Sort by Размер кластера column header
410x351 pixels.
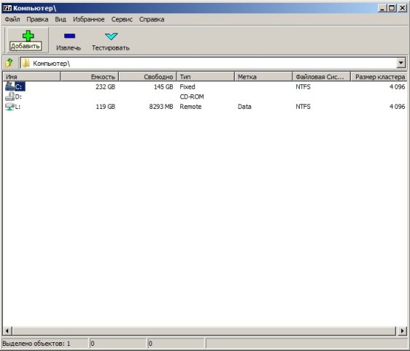coord(379,77)
